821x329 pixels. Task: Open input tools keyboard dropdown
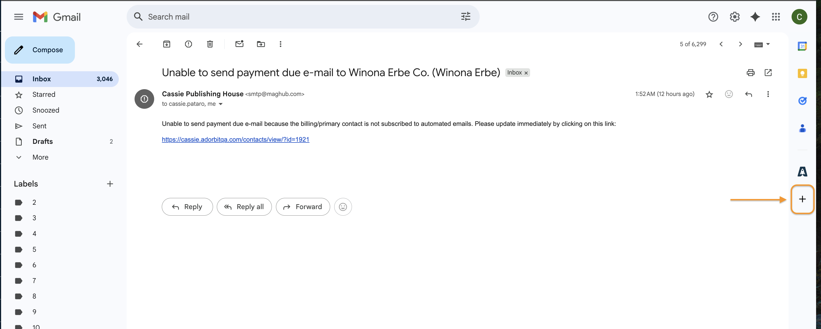coord(762,44)
